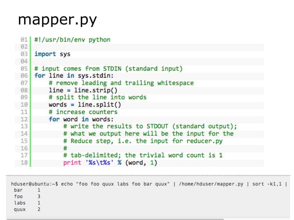Image resolution: width=294 pixels, height=220 pixels.
Task: Click 'for line in sys.stdin:' line
Action: tap(74, 76)
